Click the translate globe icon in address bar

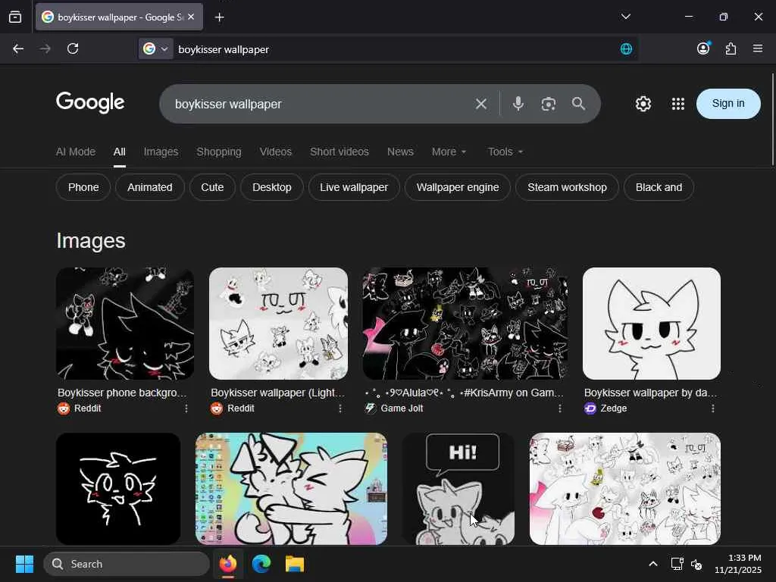(626, 48)
